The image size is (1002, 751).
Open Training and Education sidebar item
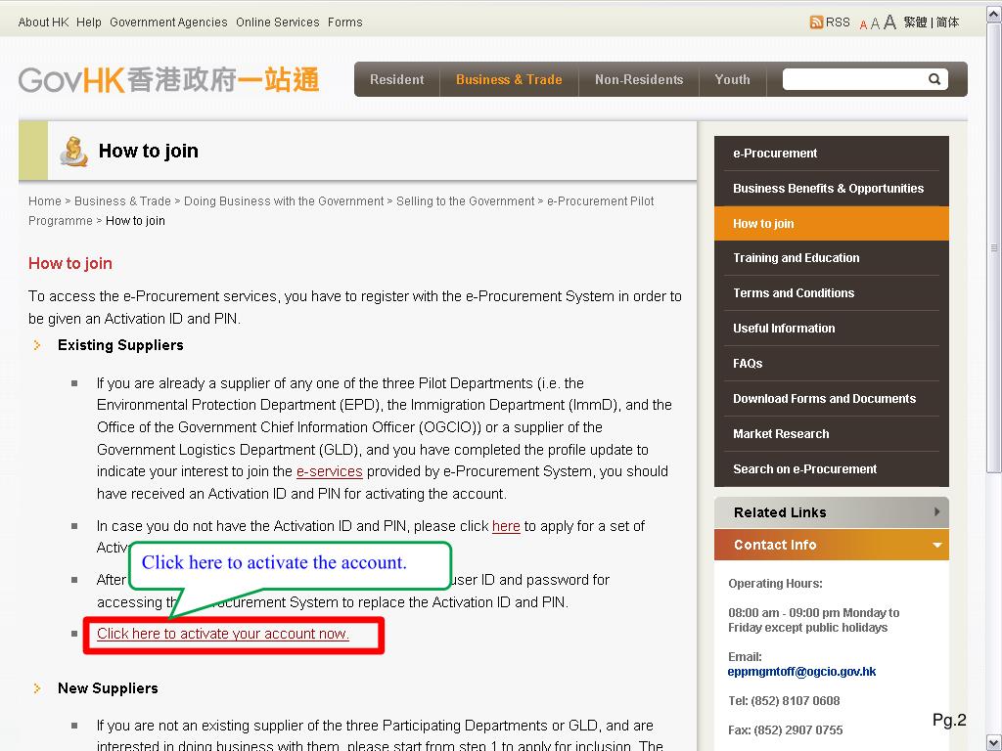coord(832,258)
